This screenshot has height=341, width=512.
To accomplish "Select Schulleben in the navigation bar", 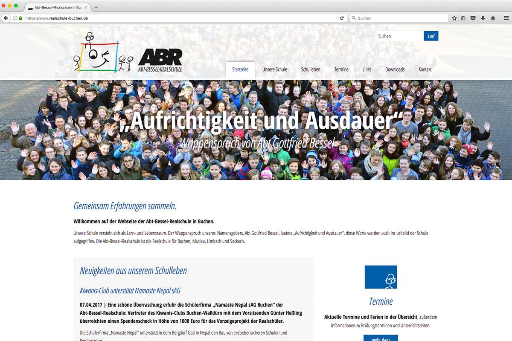I will [x=310, y=69].
